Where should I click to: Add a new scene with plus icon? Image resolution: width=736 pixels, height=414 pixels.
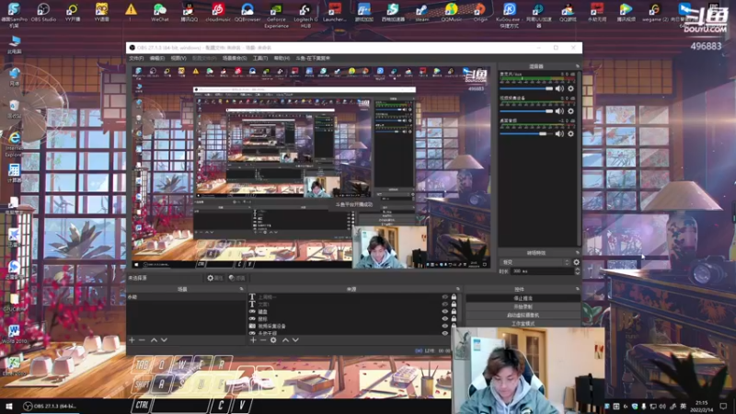(x=132, y=339)
